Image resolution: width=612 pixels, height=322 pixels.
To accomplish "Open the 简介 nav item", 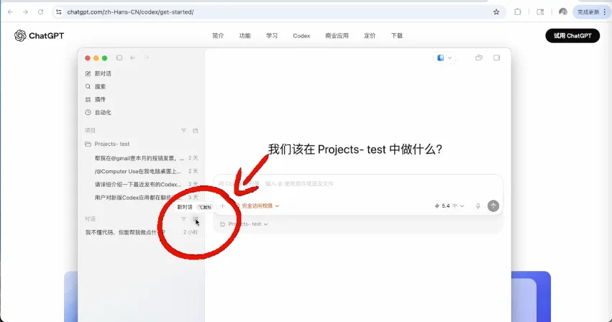I will point(218,35).
